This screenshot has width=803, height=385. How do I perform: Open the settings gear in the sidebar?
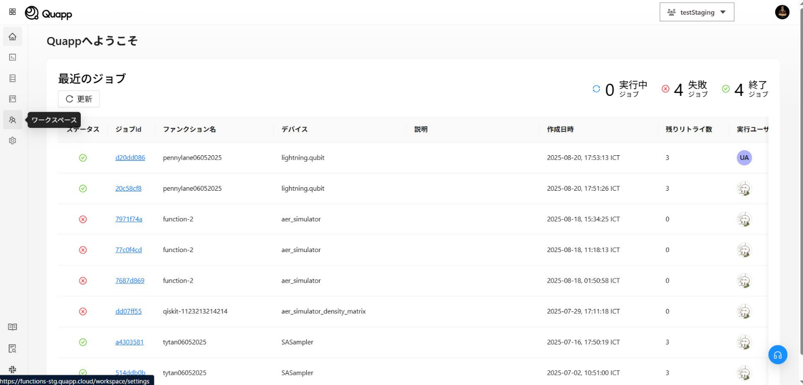tap(13, 141)
